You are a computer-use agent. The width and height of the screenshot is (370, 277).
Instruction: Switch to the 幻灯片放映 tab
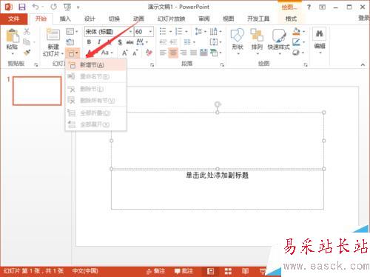tap(171, 19)
